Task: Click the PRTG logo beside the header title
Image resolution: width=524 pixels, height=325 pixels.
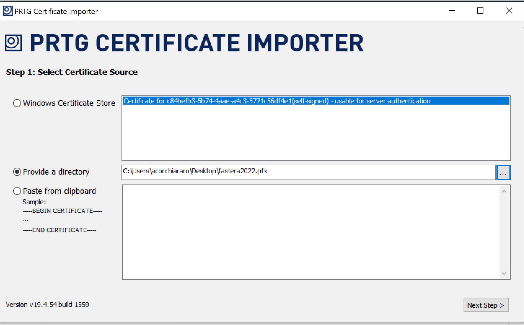Action: tap(14, 43)
